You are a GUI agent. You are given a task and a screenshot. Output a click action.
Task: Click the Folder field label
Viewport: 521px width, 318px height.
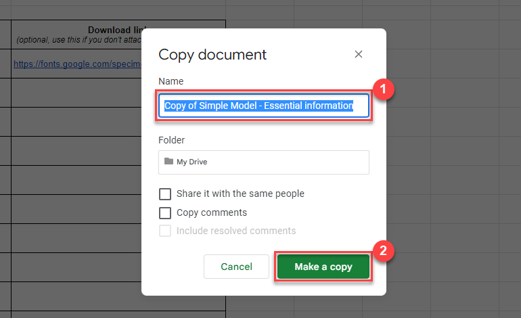pos(172,140)
